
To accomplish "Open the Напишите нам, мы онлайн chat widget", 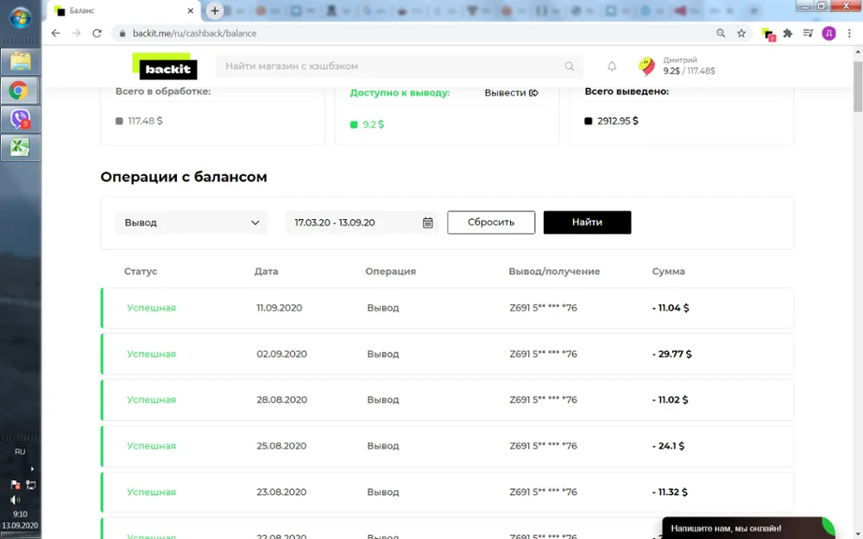I will tap(748, 528).
